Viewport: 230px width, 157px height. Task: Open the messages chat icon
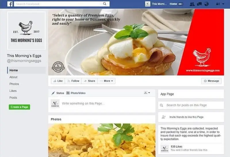pos(199,4)
